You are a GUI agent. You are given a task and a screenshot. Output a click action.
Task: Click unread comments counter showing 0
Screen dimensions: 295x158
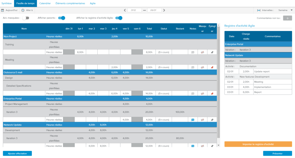pos(288,18)
